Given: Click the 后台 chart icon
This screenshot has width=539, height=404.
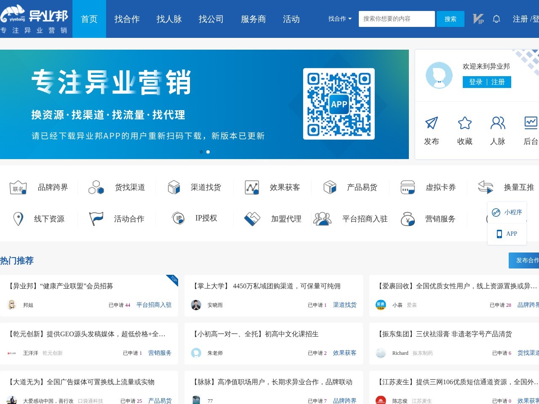Looking at the screenshot, I should click(531, 123).
